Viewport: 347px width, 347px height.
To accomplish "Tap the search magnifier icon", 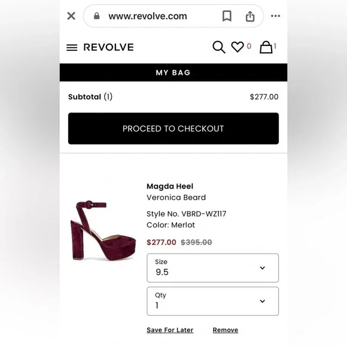I will (x=219, y=47).
